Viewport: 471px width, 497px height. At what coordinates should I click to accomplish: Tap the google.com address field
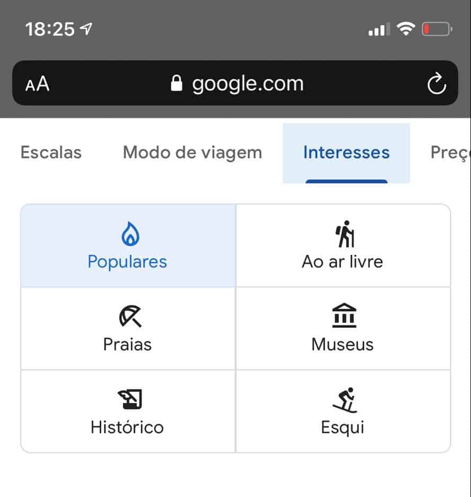pyautogui.click(x=248, y=84)
